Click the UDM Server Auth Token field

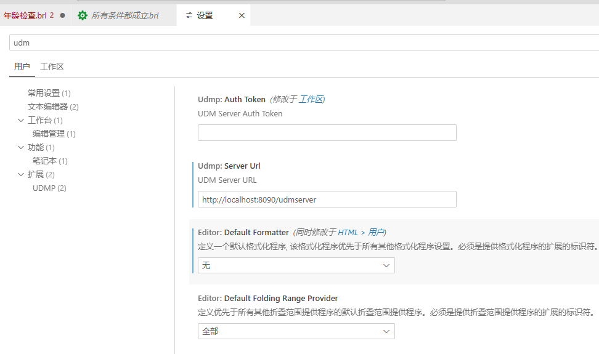pyautogui.click(x=327, y=133)
